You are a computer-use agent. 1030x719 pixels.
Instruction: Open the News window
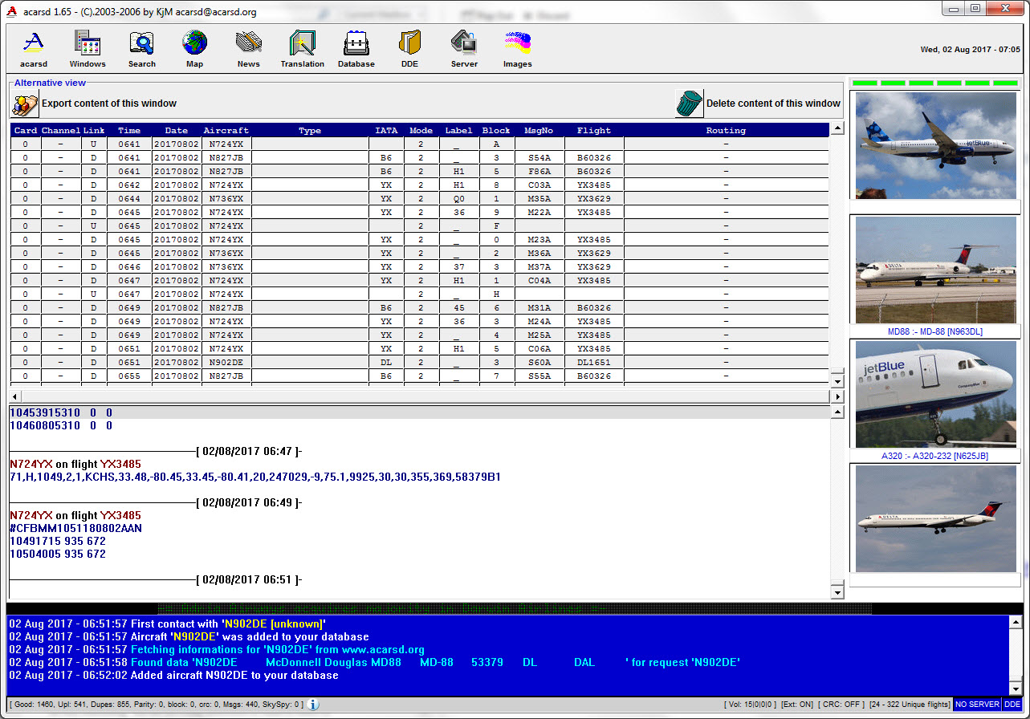point(248,48)
